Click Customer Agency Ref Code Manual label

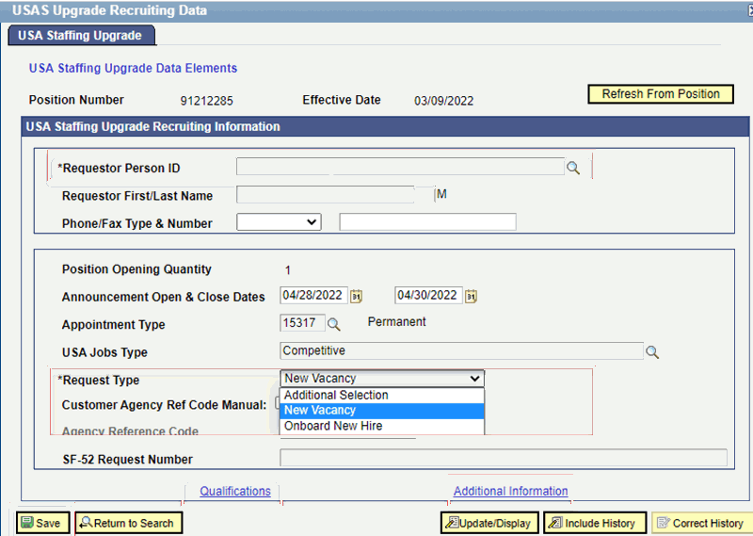tap(164, 405)
